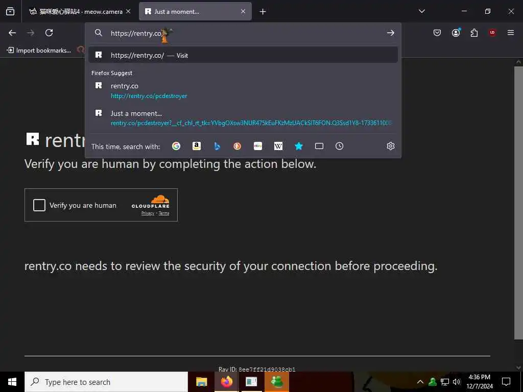Close the meow.camera tab
The width and height of the screenshot is (523, 392).
point(128,11)
